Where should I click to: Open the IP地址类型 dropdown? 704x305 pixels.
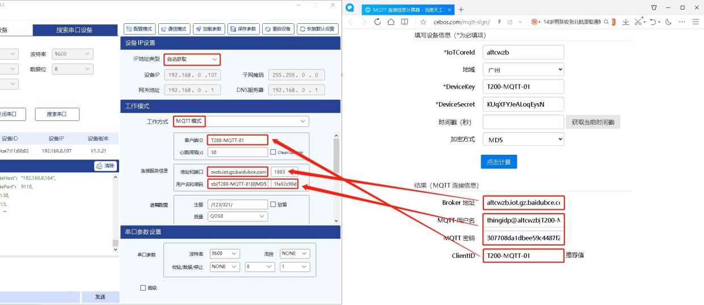(192, 59)
